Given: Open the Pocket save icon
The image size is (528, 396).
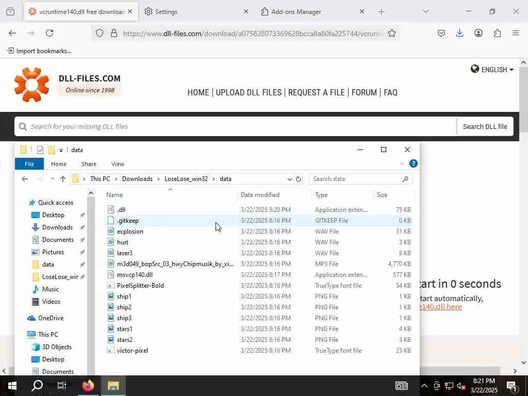Looking at the screenshot, I should click(441, 33).
